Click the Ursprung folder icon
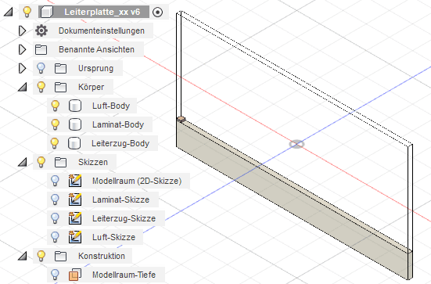 60,68
